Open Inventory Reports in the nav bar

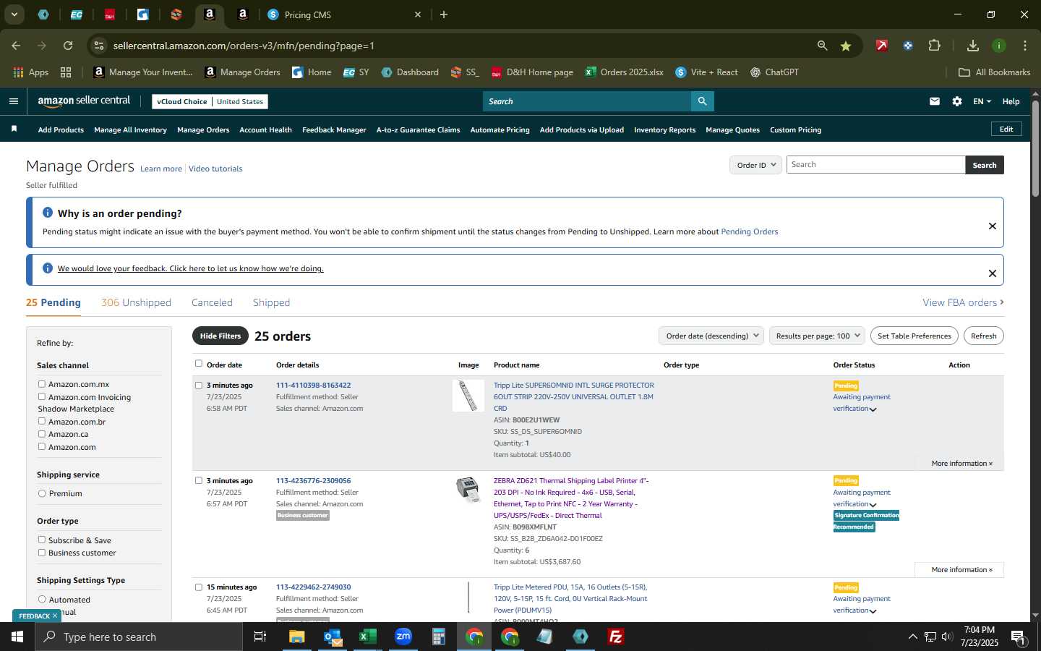coord(664,129)
